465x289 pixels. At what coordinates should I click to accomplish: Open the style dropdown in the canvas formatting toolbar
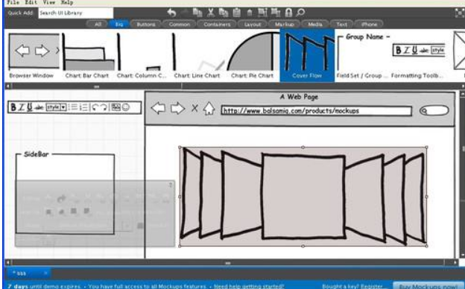click(x=56, y=107)
